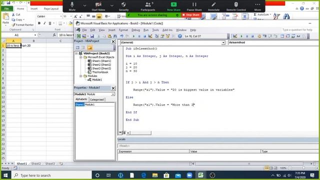Image resolution: width=320 pixels, height=180 pixels.
Task: Open Excel Page Layout ribbon tab
Action: tap(51, 9)
